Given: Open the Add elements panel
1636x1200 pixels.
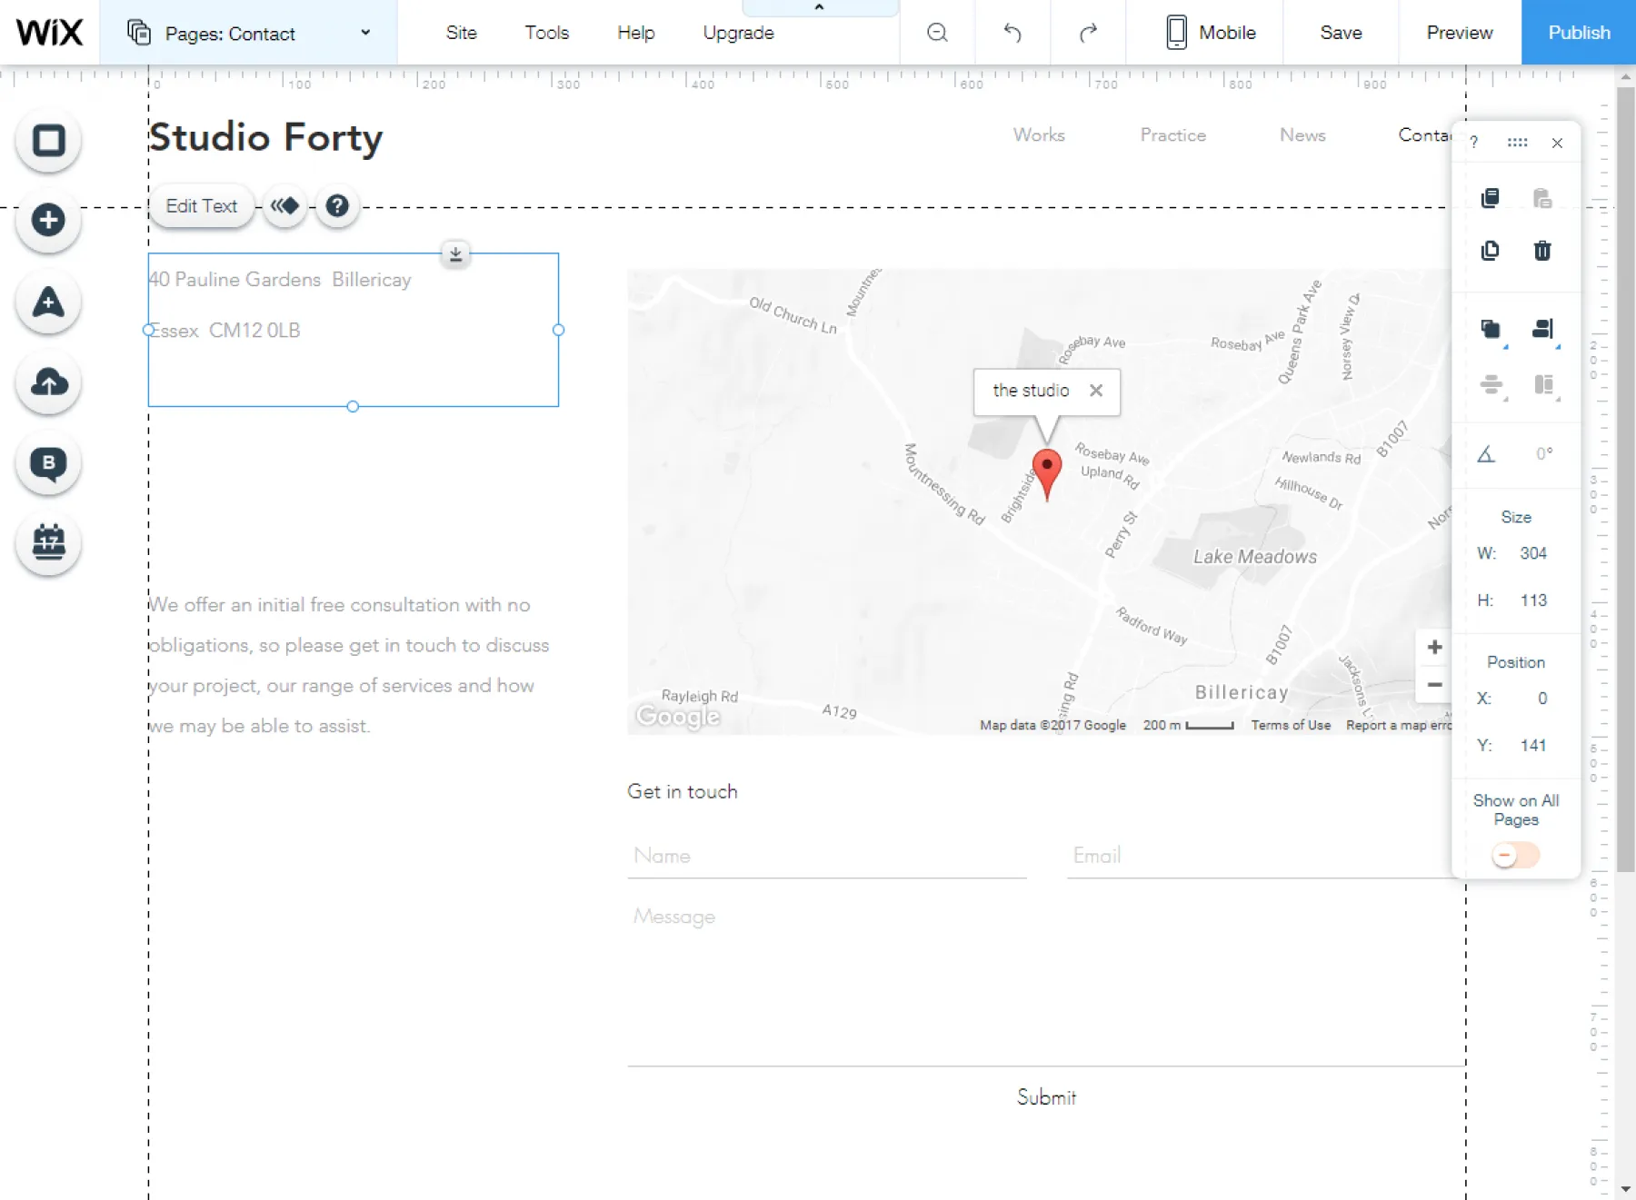Looking at the screenshot, I should pyautogui.click(x=48, y=220).
